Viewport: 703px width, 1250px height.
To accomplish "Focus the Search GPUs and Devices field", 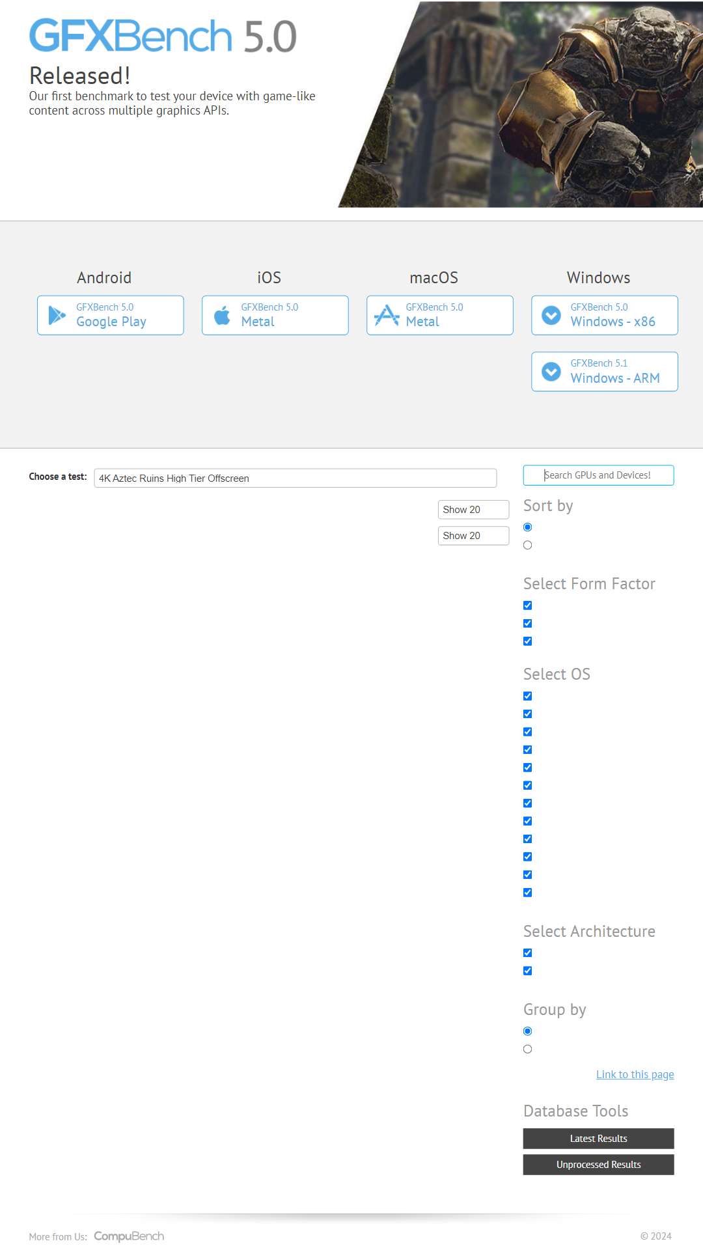I will [598, 475].
